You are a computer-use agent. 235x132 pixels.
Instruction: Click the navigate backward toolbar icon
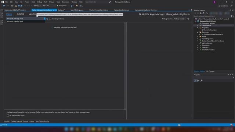(4, 6)
